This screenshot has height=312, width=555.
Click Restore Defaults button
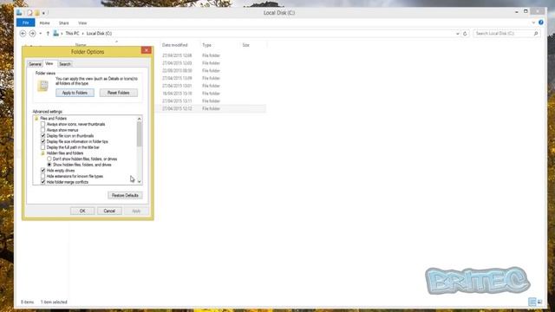point(125,195)
